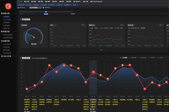Open the 涨停红盘 period dropdown
This screenshot has width=169, height=112.
click(x=161, y=25)
